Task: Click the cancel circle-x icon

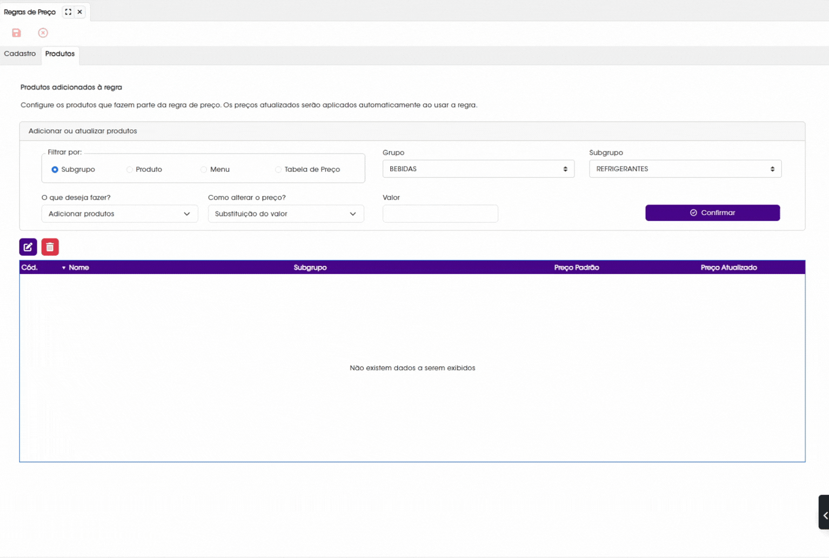Action: [x=43, y=33]
